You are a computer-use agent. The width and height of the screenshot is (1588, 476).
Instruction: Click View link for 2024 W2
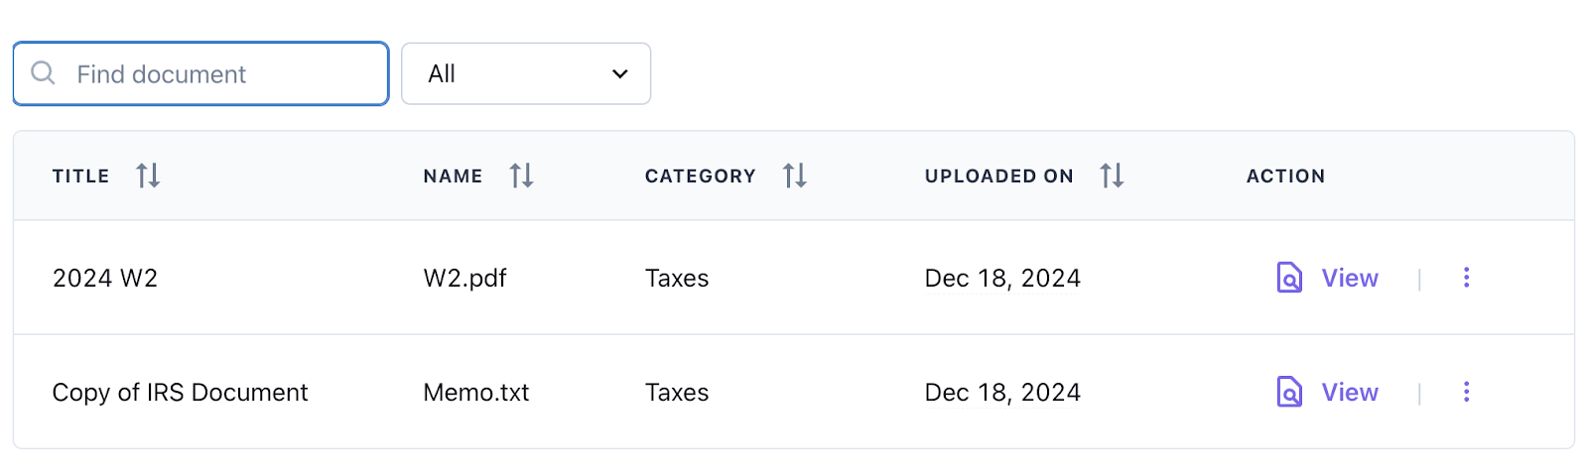pos(1349,278)
